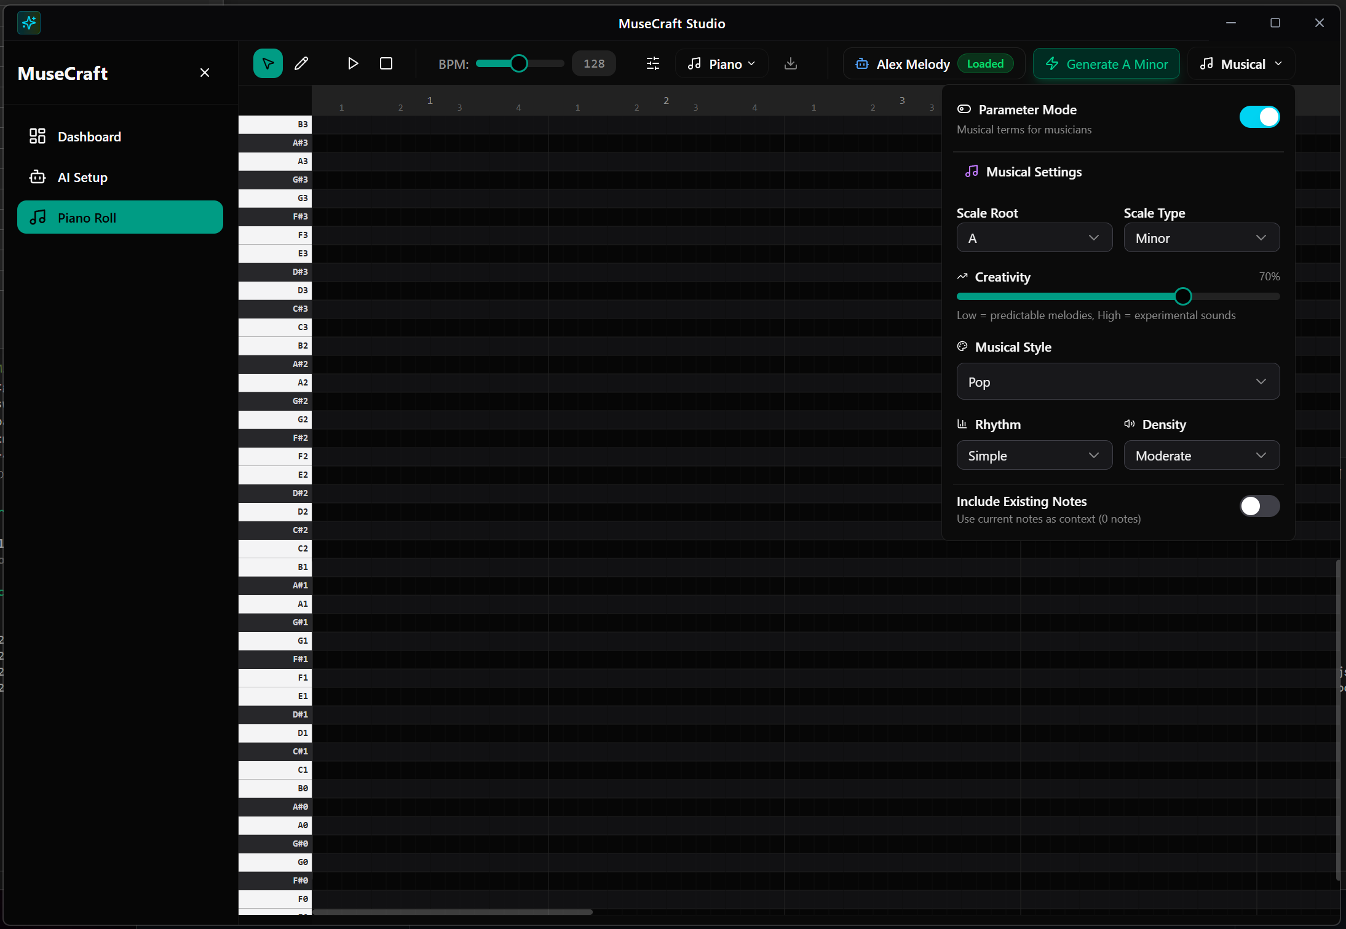Viewport: 1346px width, 929px height.
Task: Open the Density Moderate dropdown
Action: (x=1202, y=456)
